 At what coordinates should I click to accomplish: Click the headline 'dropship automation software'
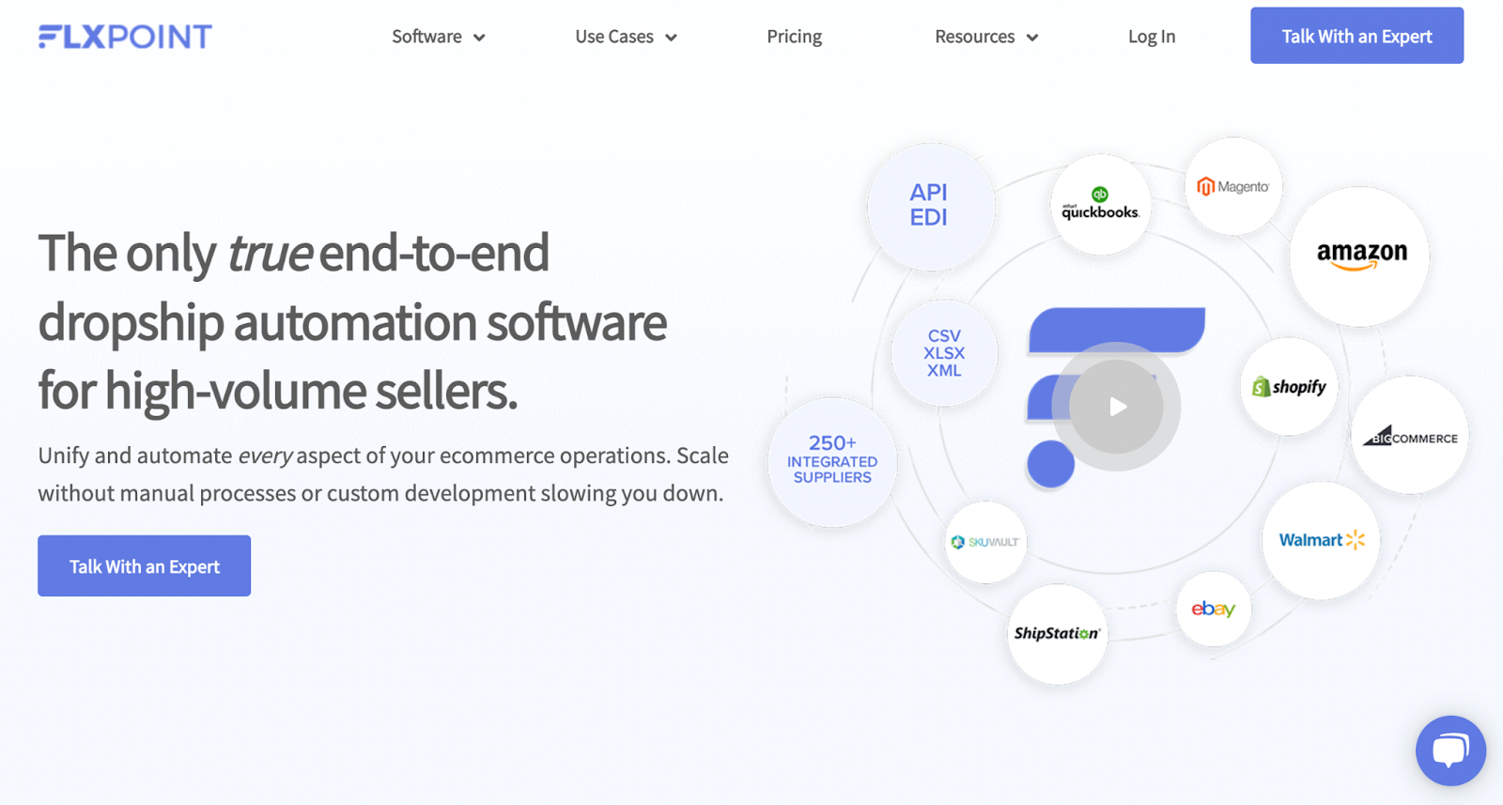[352, 322]
